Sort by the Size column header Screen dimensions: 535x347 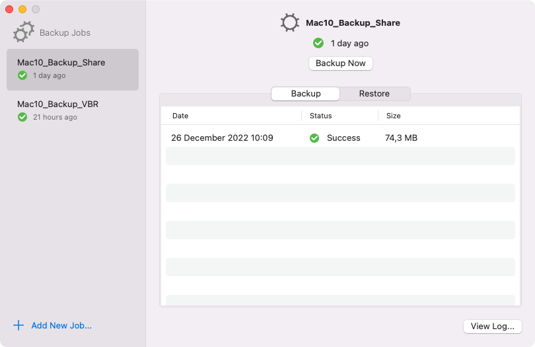394,116
